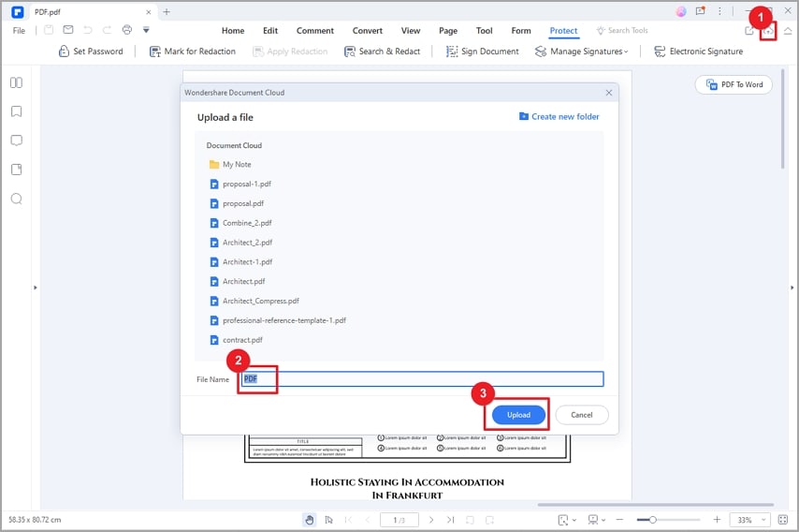This screenshot has height=532, width=799.
Task: Click the zoom in plus button
Action: click(717, 520)
